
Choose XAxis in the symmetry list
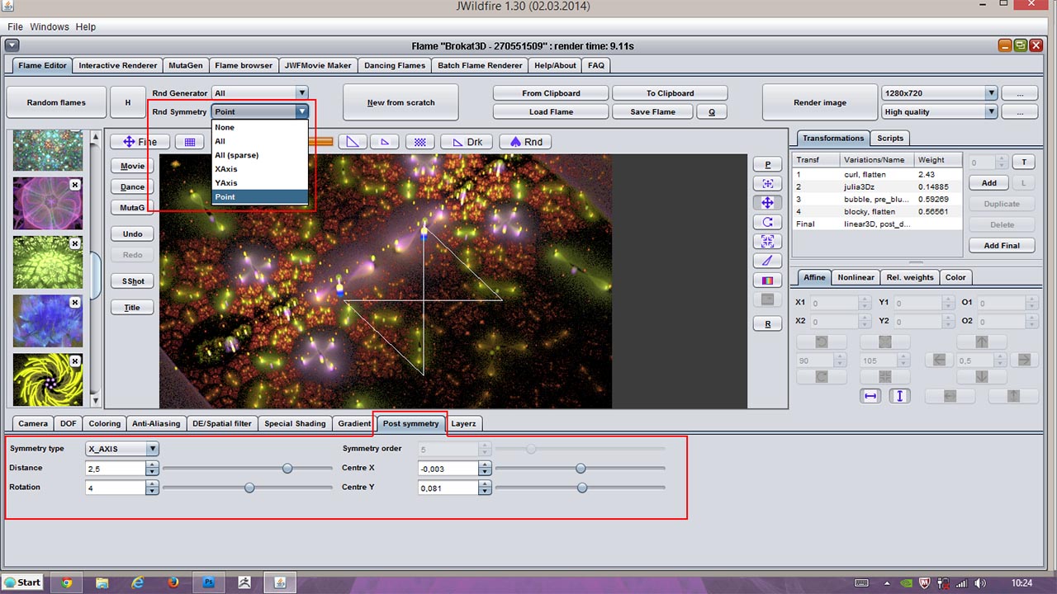[x=260, y=169]
